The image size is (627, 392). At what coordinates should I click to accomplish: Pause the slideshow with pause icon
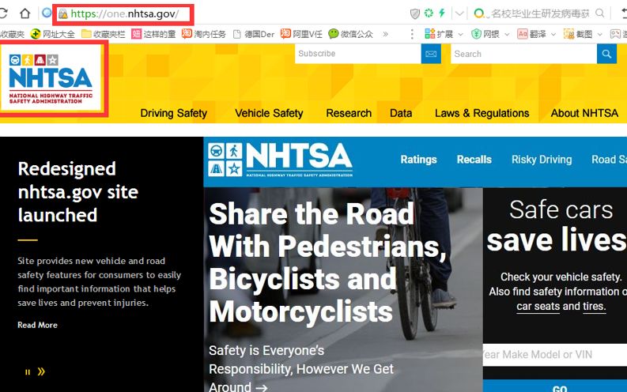tap(28, 372)
